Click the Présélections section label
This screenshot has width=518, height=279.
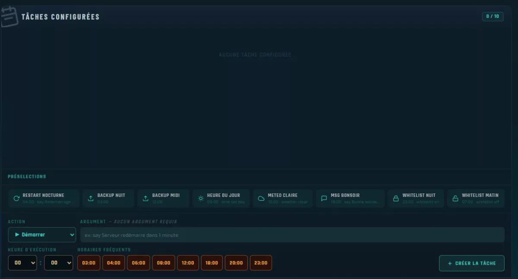(x=27, y=177)
